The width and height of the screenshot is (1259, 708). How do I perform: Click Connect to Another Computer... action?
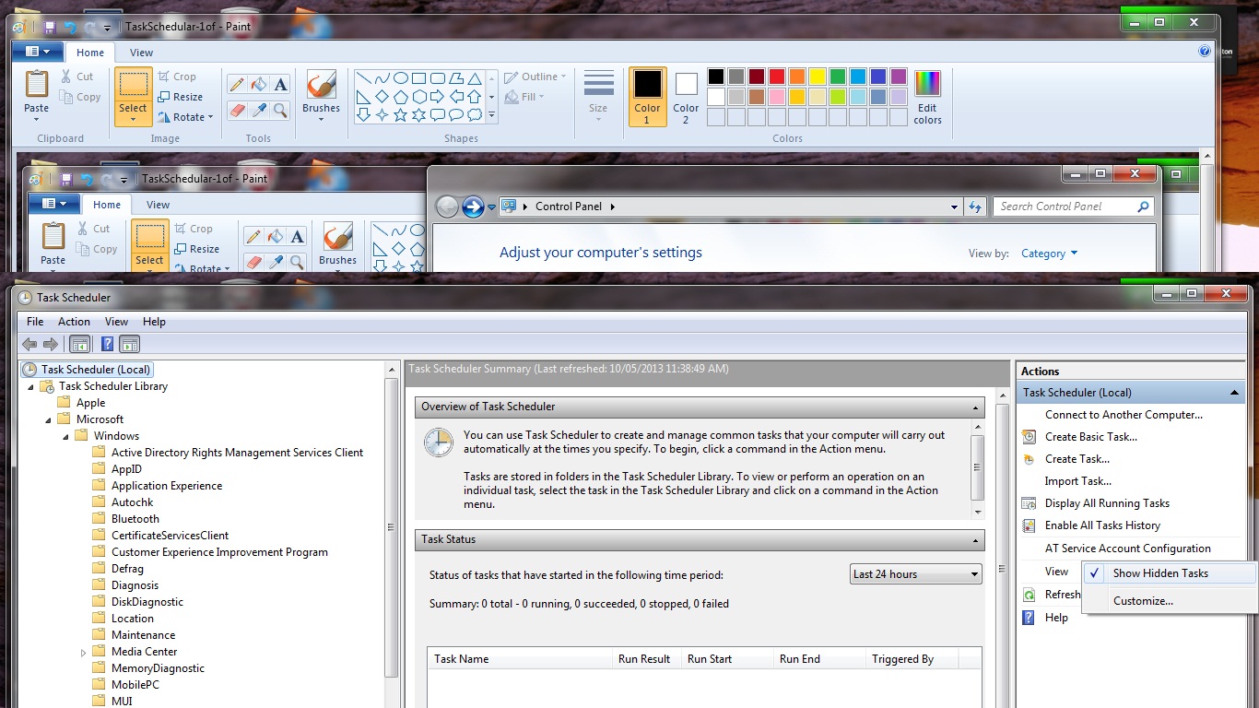pyautogui.click(x=1124, y=415)
